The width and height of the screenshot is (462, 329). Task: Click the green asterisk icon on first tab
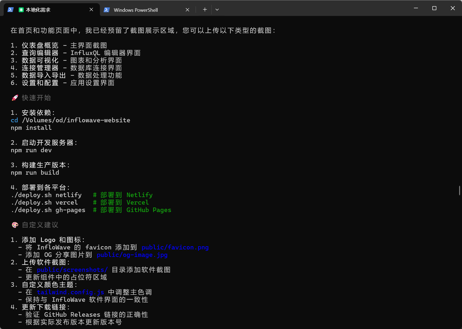[x=21, y=10]
